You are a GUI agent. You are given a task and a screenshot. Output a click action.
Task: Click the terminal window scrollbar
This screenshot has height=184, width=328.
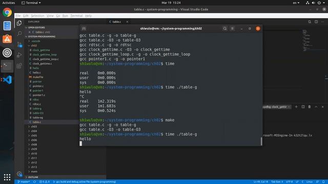[x=261, y=142]
